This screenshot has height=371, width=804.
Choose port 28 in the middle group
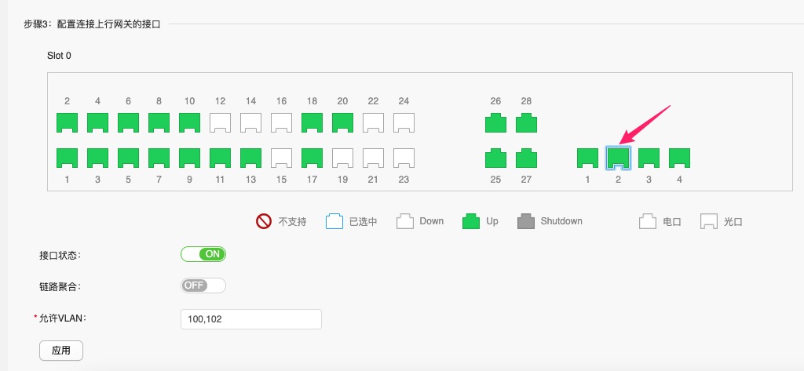tap(526, 122)
